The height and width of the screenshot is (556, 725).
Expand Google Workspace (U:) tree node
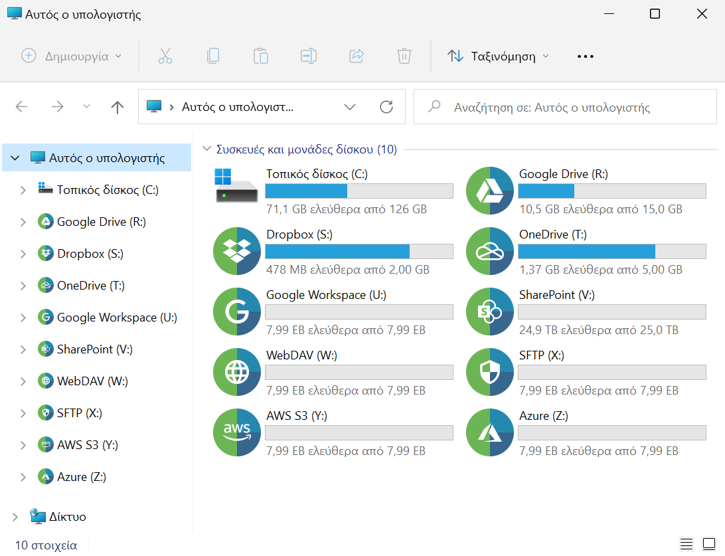[x=23, y=318]
